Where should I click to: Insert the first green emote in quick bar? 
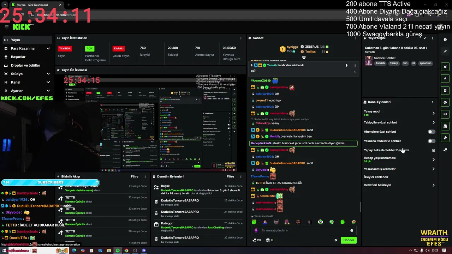[x=254, y=222]
